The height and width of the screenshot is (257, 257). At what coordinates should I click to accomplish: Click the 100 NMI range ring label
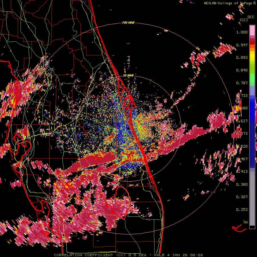pos(128,23)
